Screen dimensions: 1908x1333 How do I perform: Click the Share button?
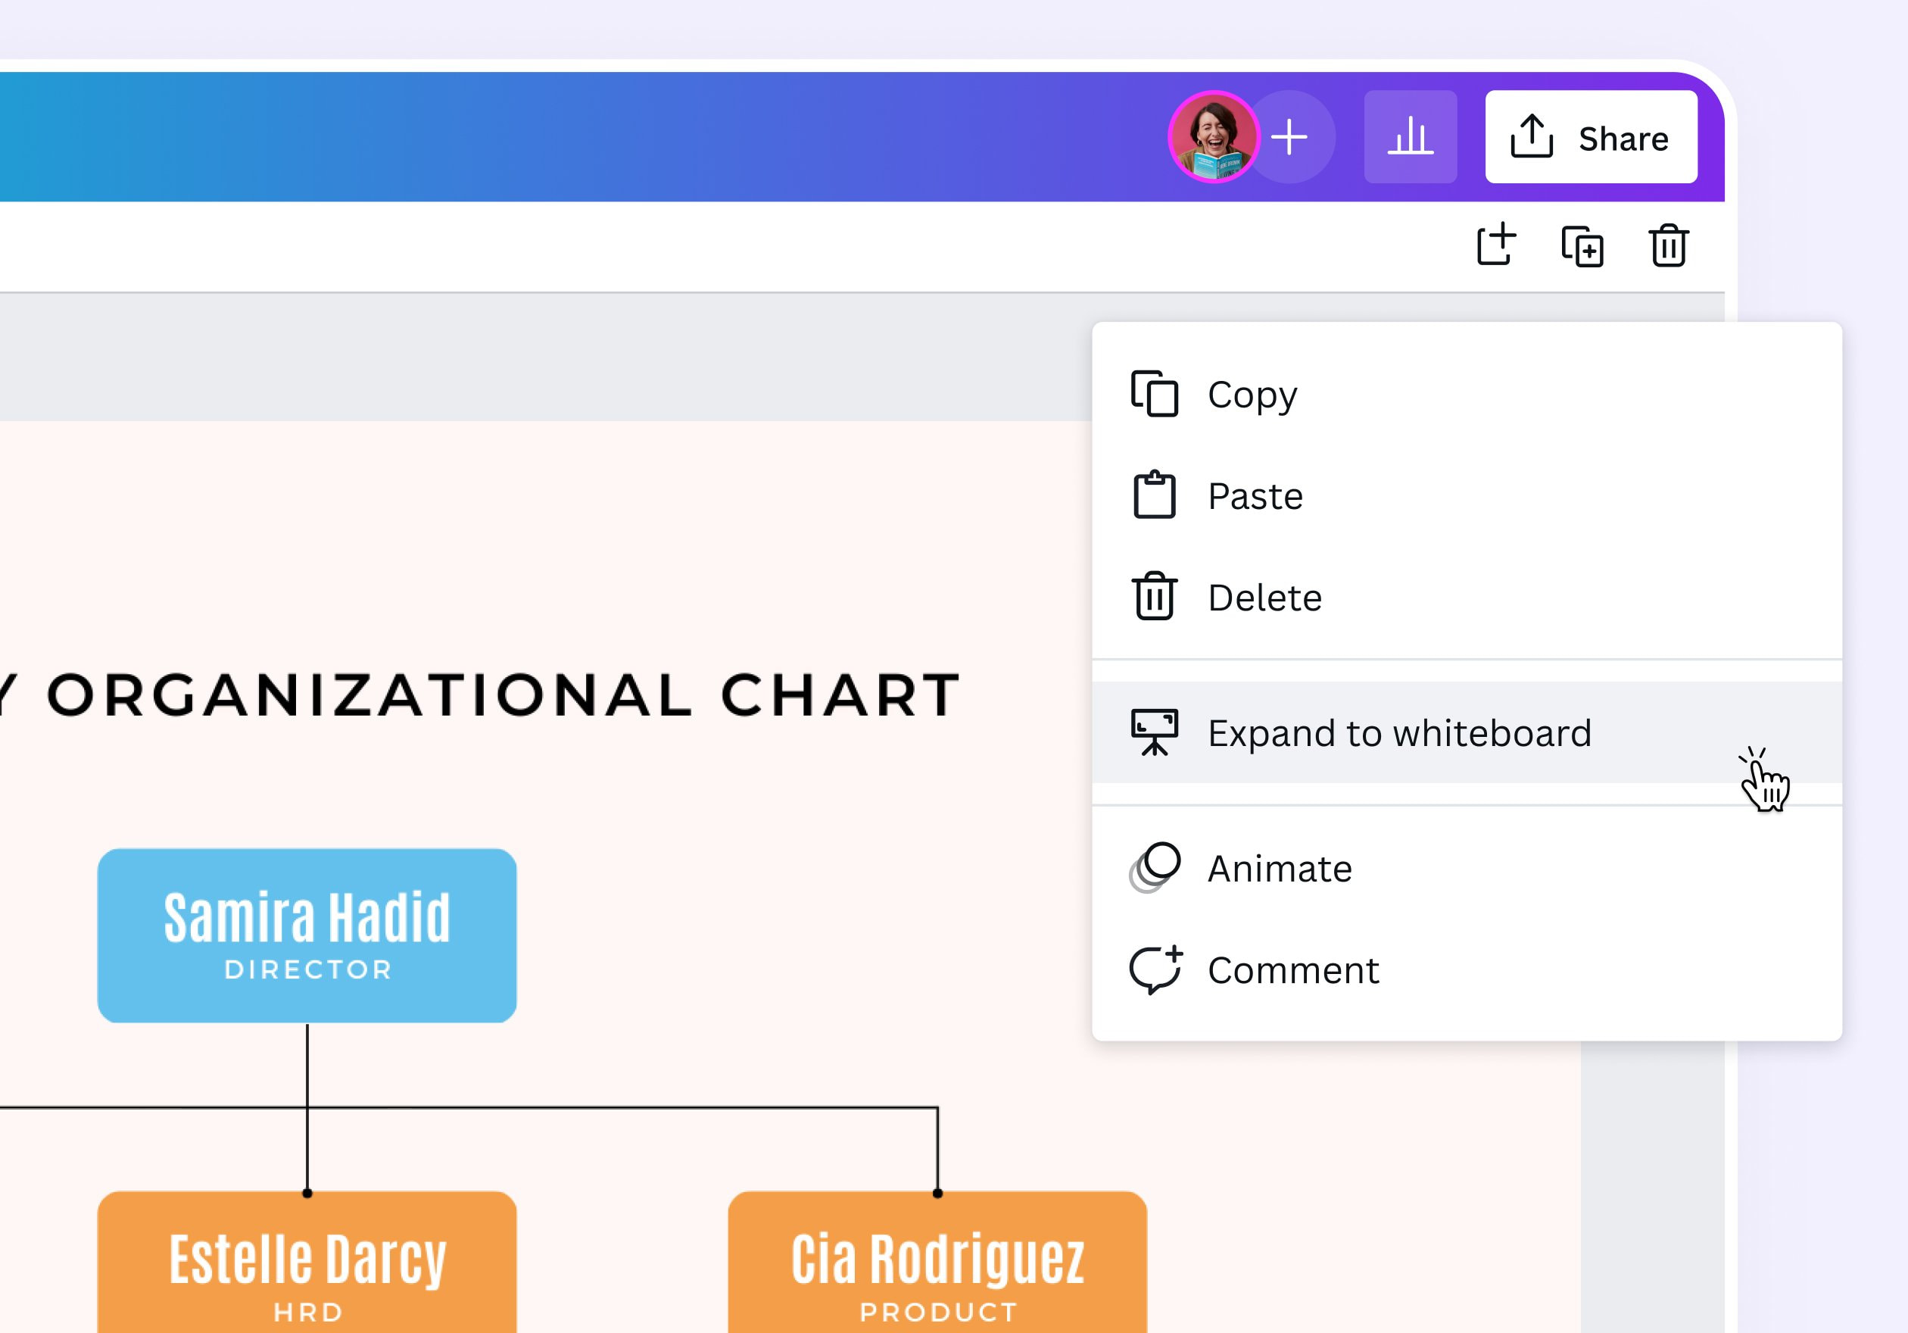1592,138
